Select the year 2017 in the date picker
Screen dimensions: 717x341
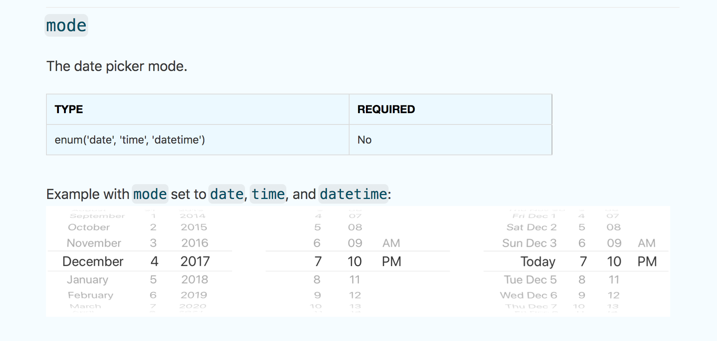pos(195,261)
